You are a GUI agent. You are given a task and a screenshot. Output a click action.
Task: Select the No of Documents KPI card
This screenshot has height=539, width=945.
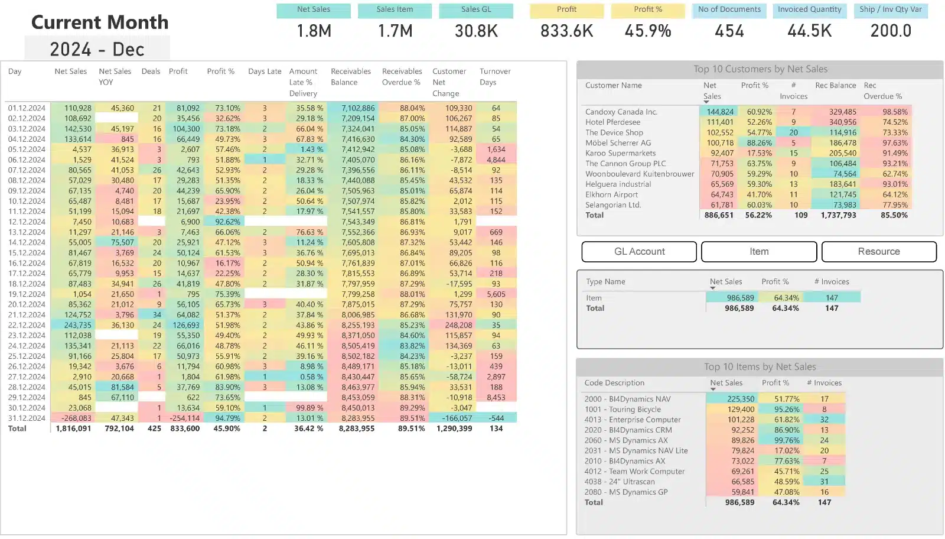pos(729,24)
